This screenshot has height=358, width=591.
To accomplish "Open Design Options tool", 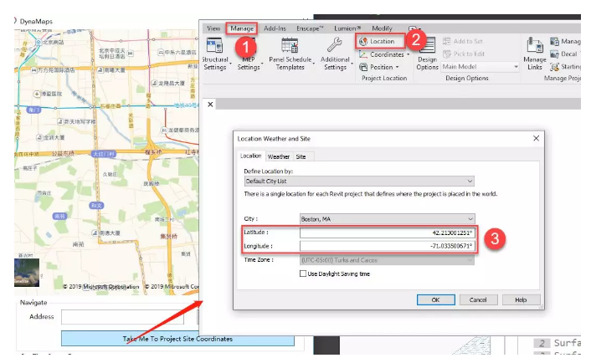I will (x=427, y=54).
